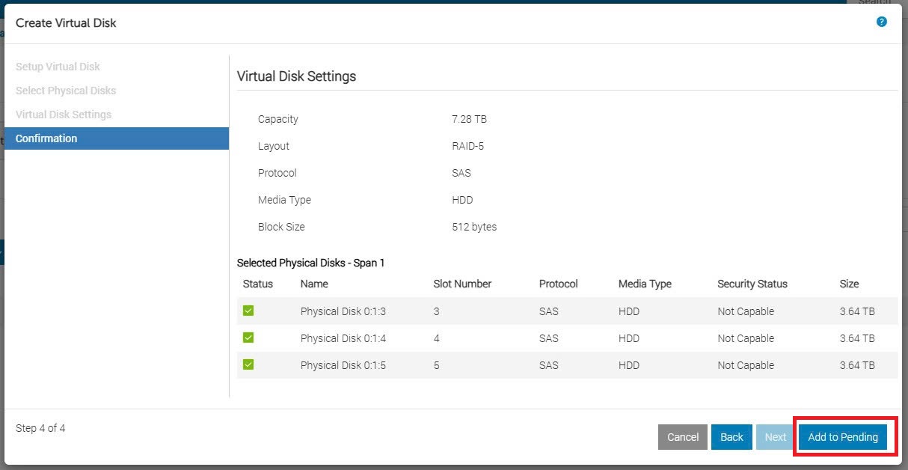The image size is (908, 470).
Task: Click the disabled Next button
Action: point(775,437)
